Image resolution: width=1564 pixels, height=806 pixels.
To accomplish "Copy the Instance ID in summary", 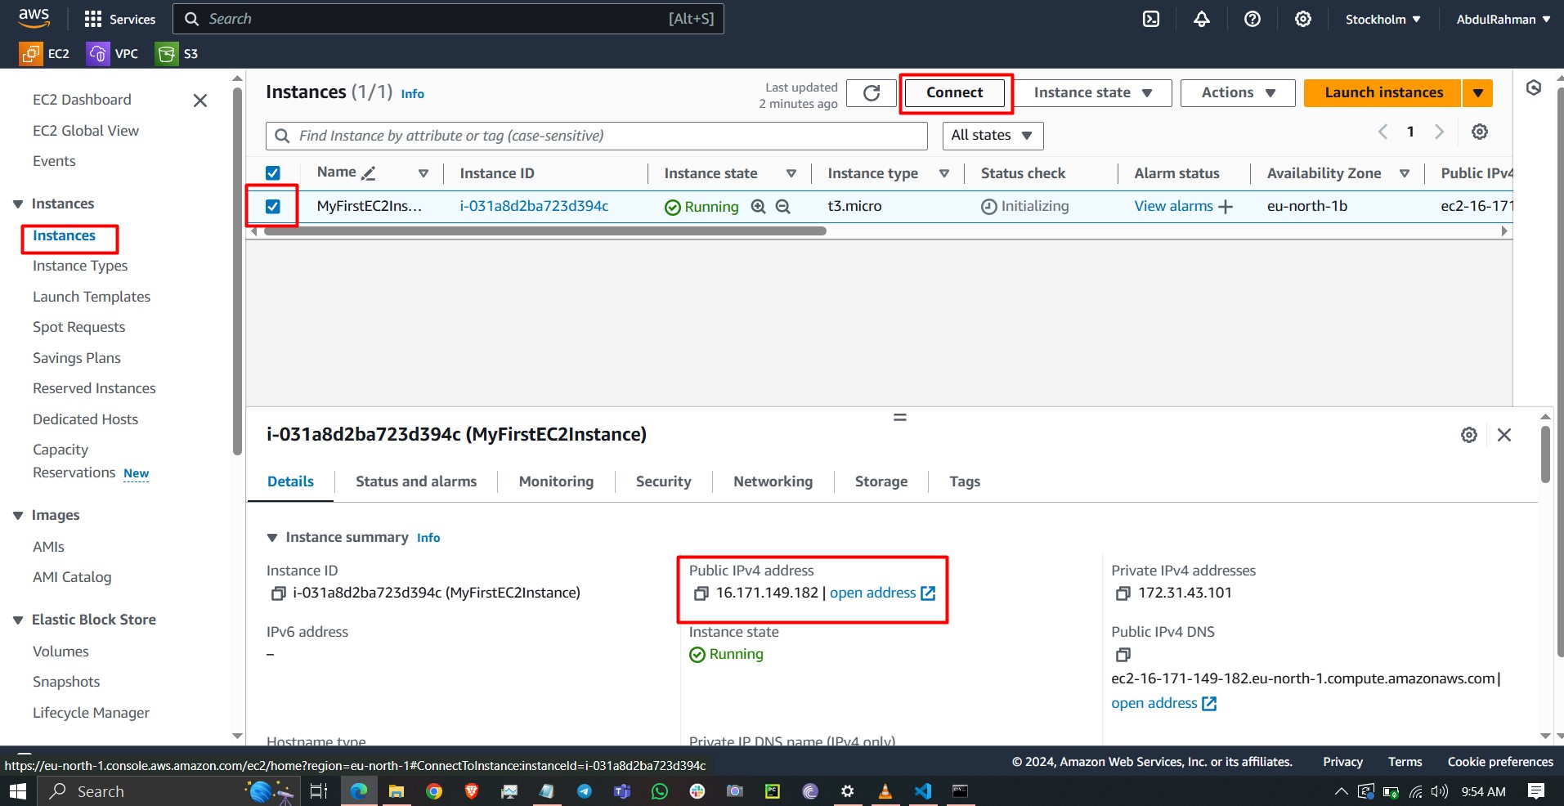I will pyautogui.click(x=278, y=593).
